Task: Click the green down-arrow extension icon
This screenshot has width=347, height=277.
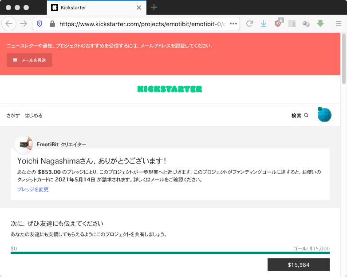Action: (x=320, y=23)
